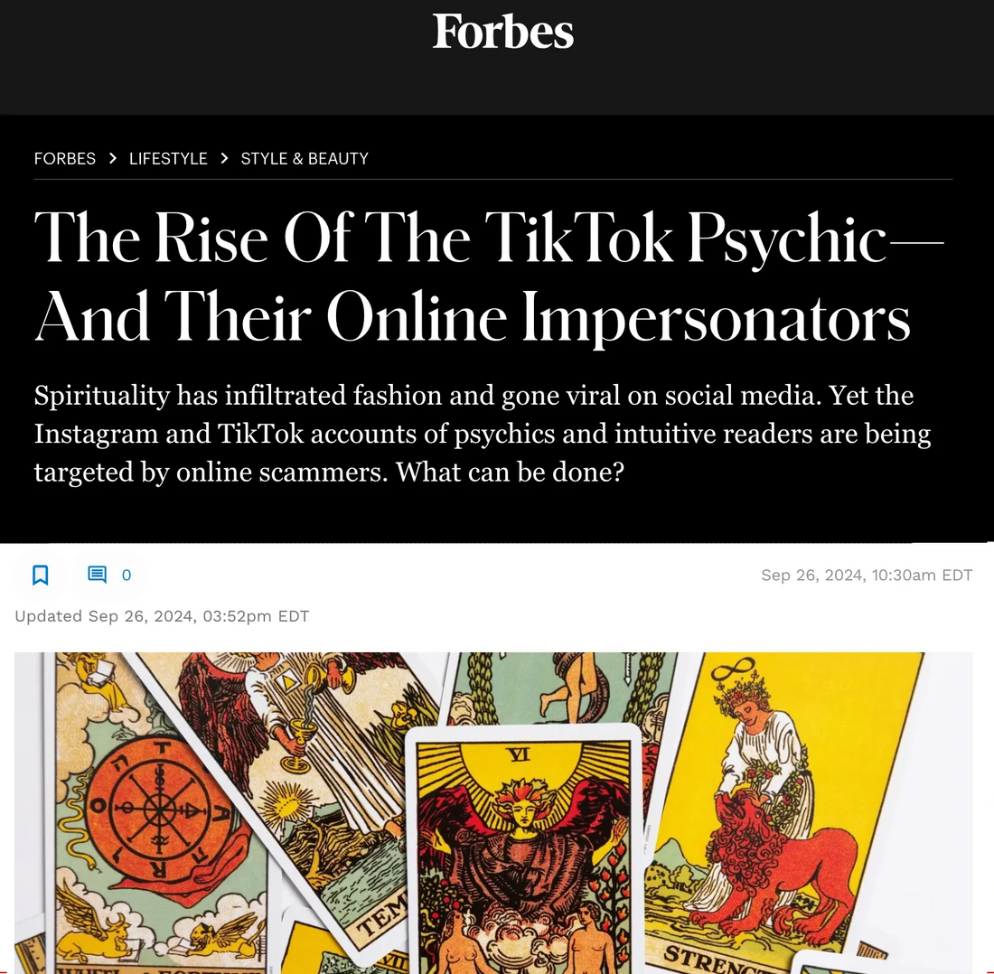Click chevron before STYLE & BEAUTY

coord(224,158)
